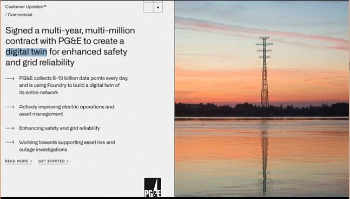Click the 'Signed a multi-year, multi-million' headline
Image resolution: width=350 pixels, height=199 pixels.
pyautogui.click(x=70, y=46)
